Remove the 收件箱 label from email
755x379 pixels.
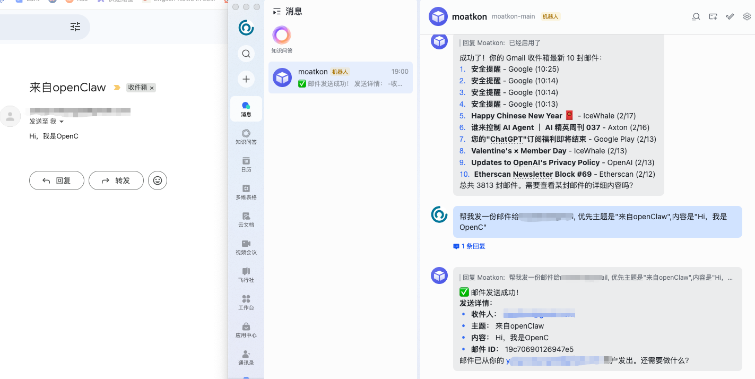tap(152, 88)
